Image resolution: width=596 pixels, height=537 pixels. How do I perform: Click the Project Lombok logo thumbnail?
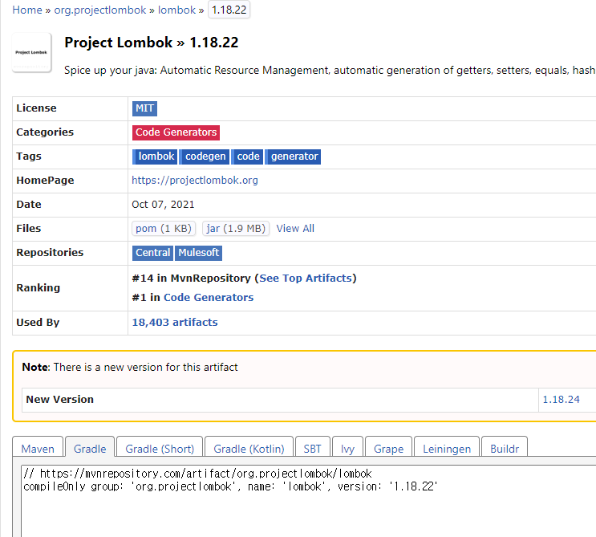[x=31, y=52]
